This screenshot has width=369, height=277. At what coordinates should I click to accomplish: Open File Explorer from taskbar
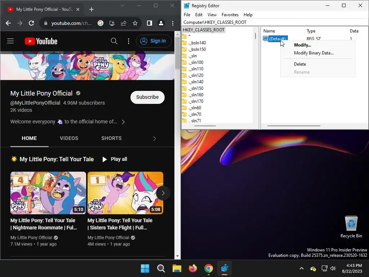(x=177, y=268)
